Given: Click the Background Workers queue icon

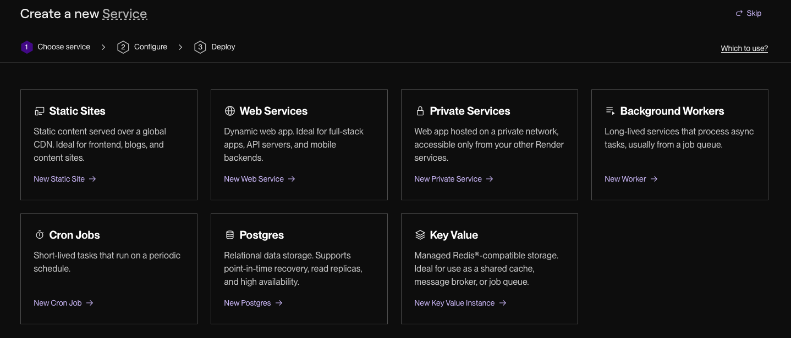Looking at the screenshot, I should coord(610,111).
